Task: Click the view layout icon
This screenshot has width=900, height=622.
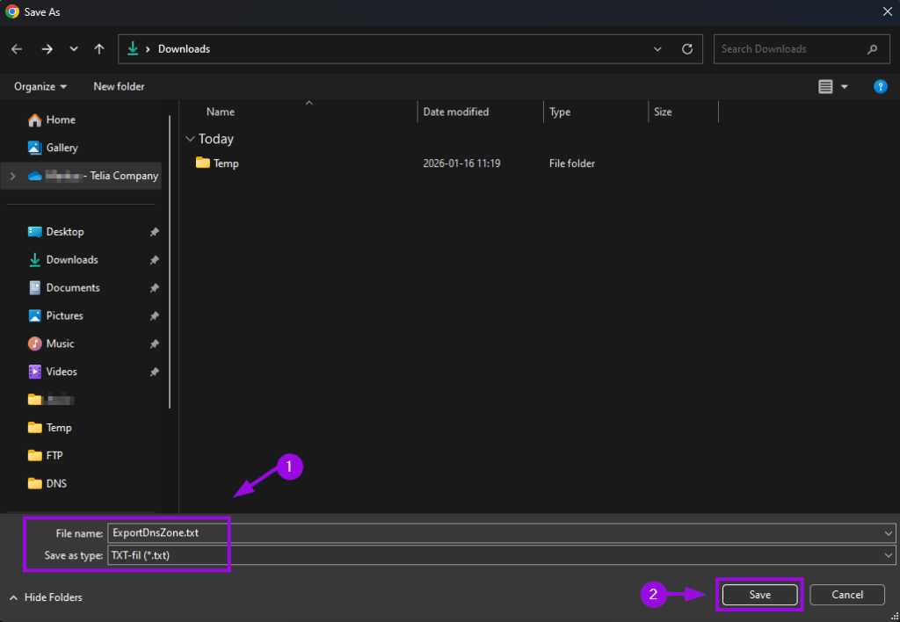Action: coord(825,86)
